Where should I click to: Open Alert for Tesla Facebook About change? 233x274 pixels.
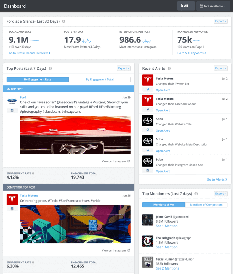[163, 110]
